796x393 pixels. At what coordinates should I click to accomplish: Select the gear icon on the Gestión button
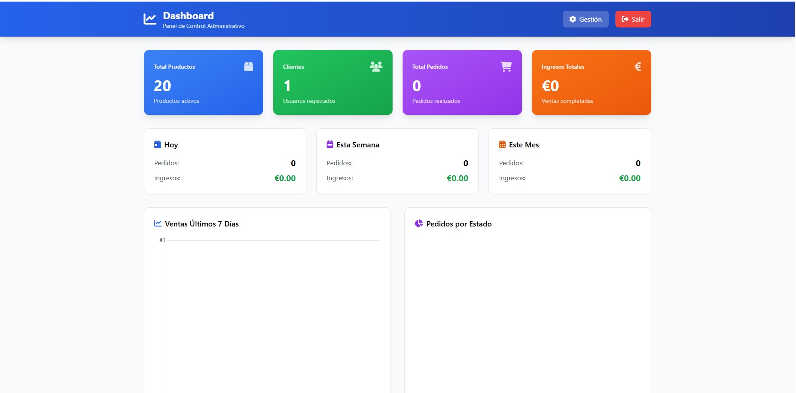point(572,19)
